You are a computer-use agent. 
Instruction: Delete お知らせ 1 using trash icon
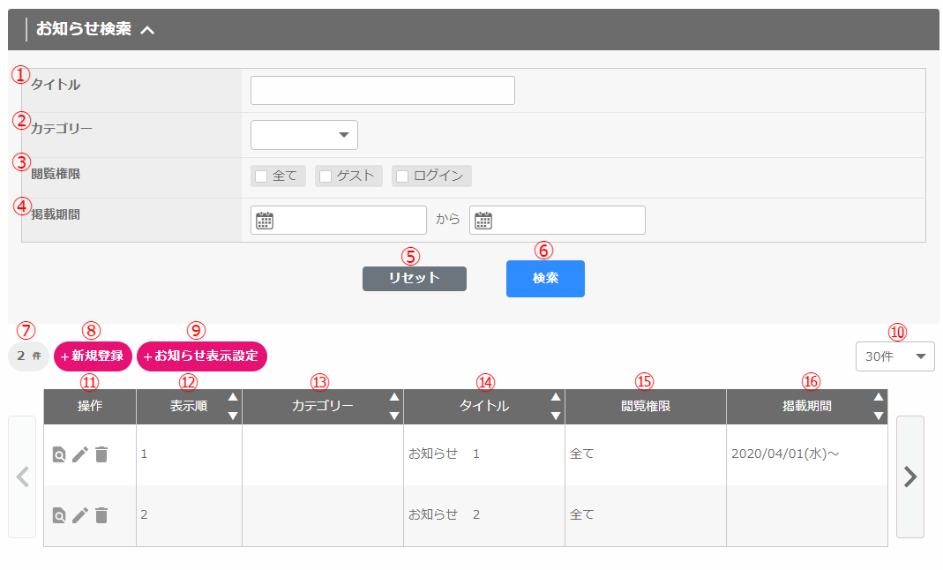[101, 454]
